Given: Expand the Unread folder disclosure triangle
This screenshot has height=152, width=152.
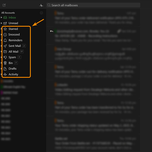Looking at the screenshot, I should (2, 23).
